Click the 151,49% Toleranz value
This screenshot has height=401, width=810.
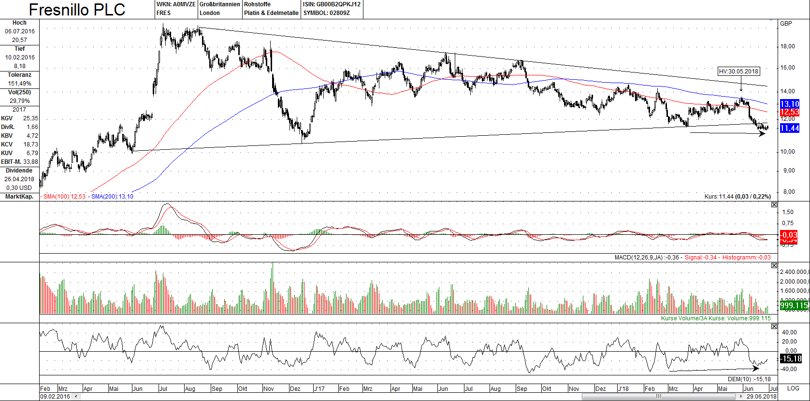[19, 84]
